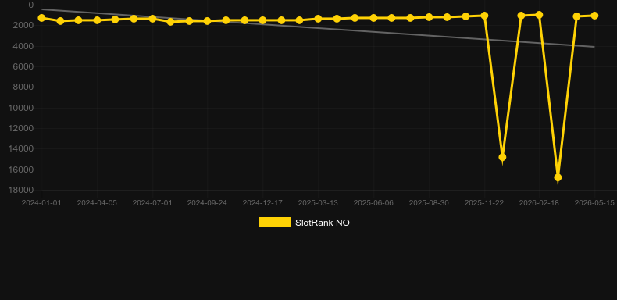The image size is (617, 300).
Task: Select the final data point at 2026-05-15
Action: coord(594,16)
